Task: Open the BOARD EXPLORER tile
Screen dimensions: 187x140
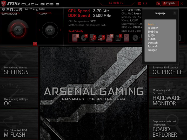Action: point(168,125)
